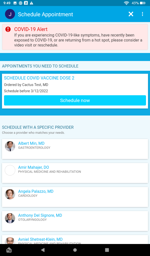Screen dimensions: 150x256
Task: Choose provider Amir Mahajer, DO
Action: tap(33, 167)
